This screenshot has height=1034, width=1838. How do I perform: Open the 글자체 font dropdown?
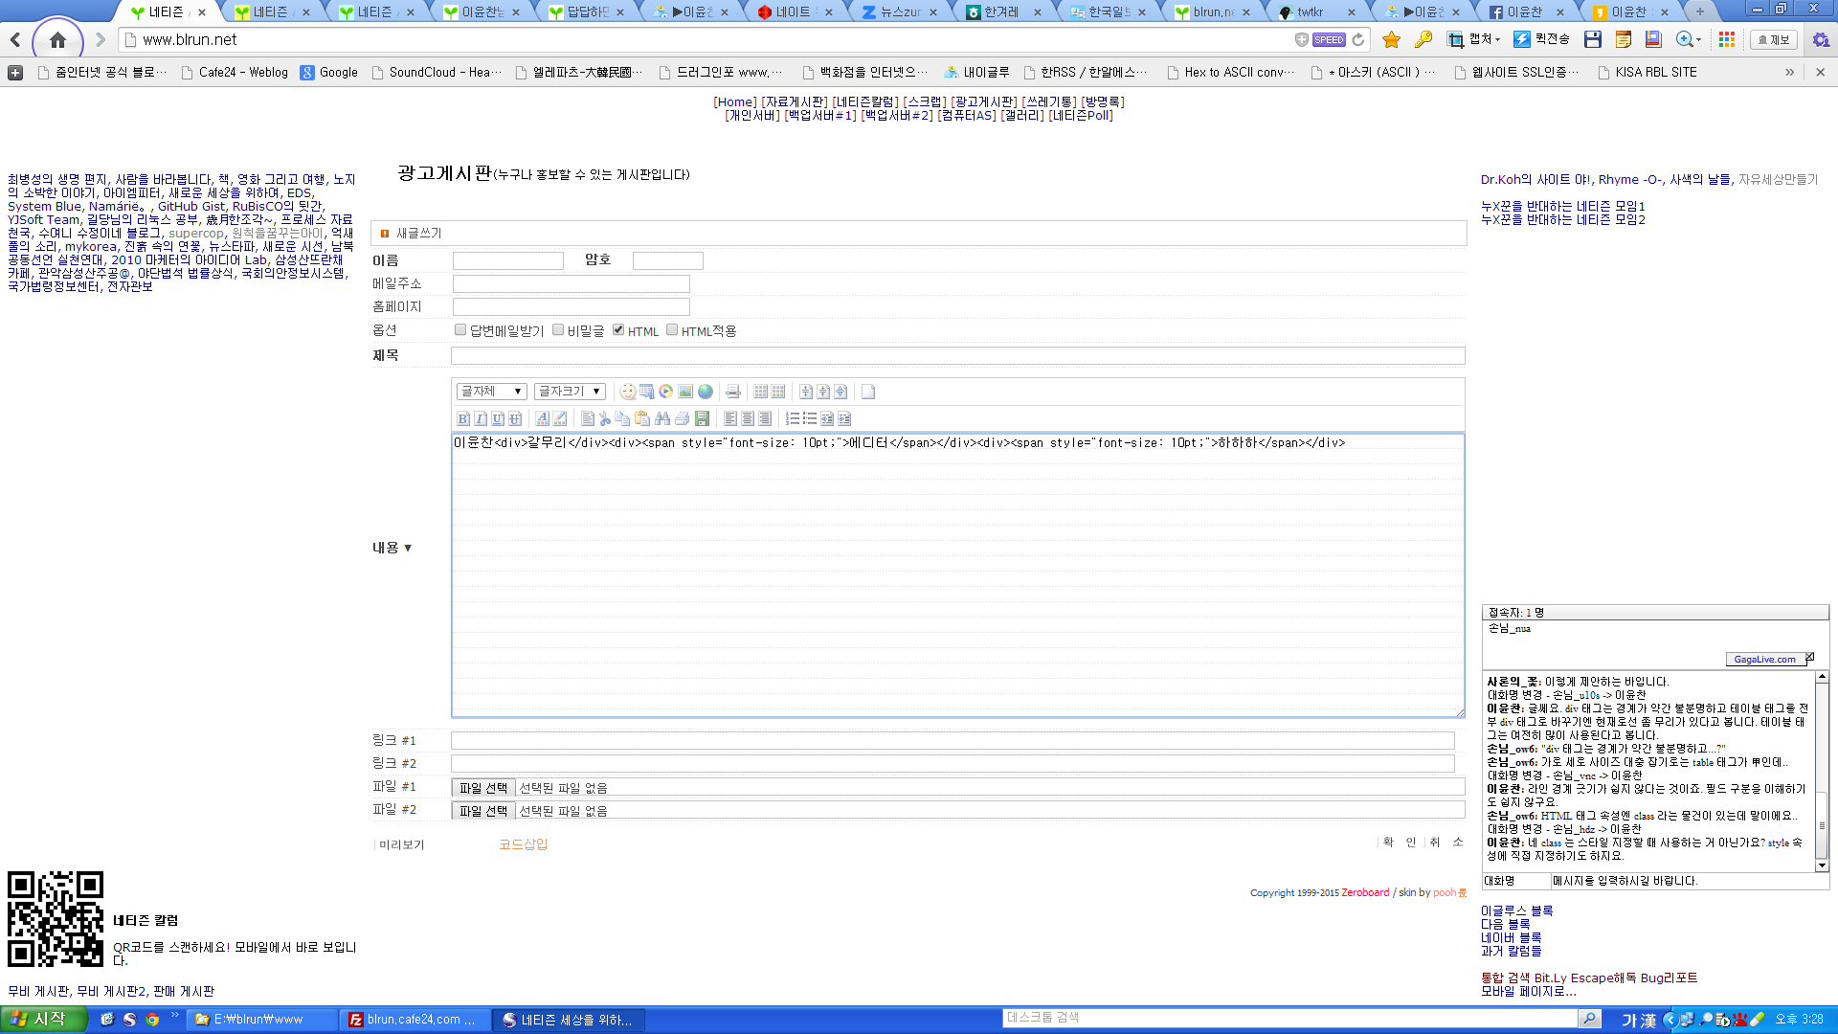click(x=492, y=391)
